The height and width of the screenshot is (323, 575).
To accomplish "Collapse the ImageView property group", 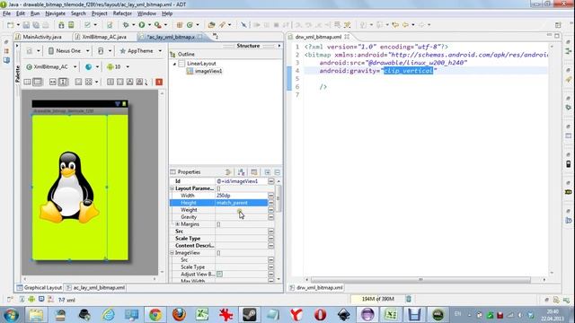I will [x=172, y=253].
